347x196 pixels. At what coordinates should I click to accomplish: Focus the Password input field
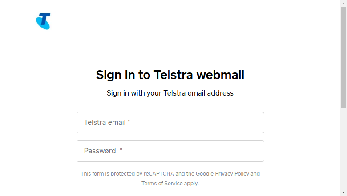[170, 151]
